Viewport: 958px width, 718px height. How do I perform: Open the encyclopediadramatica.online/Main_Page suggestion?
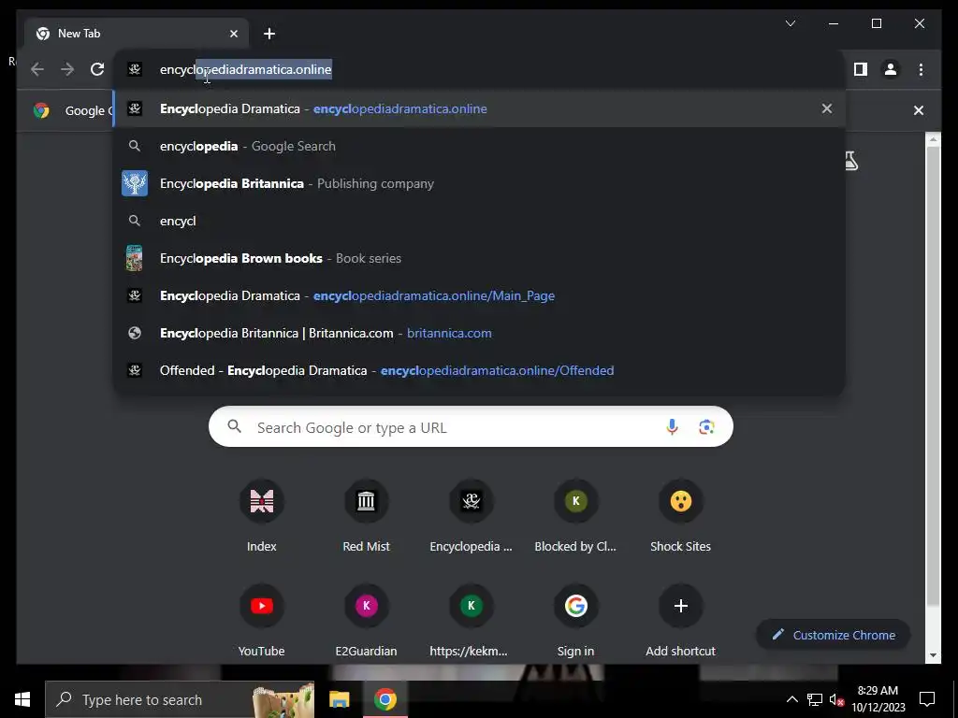click(480, 295)
